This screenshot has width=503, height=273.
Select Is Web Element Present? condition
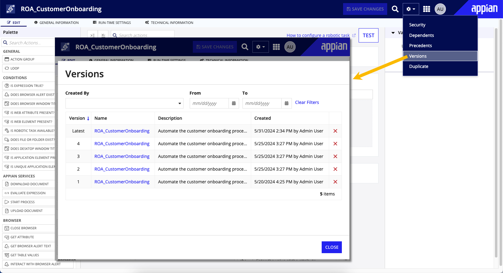[x=29, y=122]
